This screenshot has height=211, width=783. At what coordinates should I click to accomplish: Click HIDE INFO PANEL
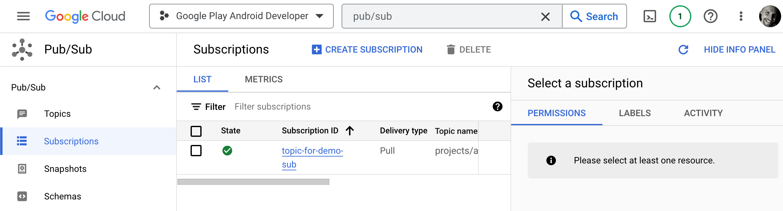pyautogui.click(x=739, y=49)
